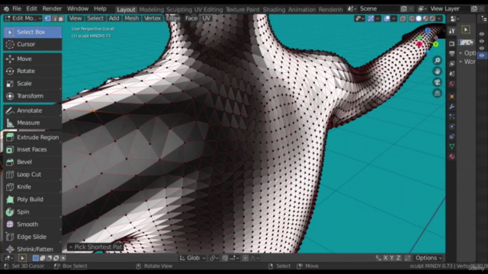The height and width of the screenshot is (274, 488).
Task: Open the Vertex menu
Action: [x=152, y=18]
